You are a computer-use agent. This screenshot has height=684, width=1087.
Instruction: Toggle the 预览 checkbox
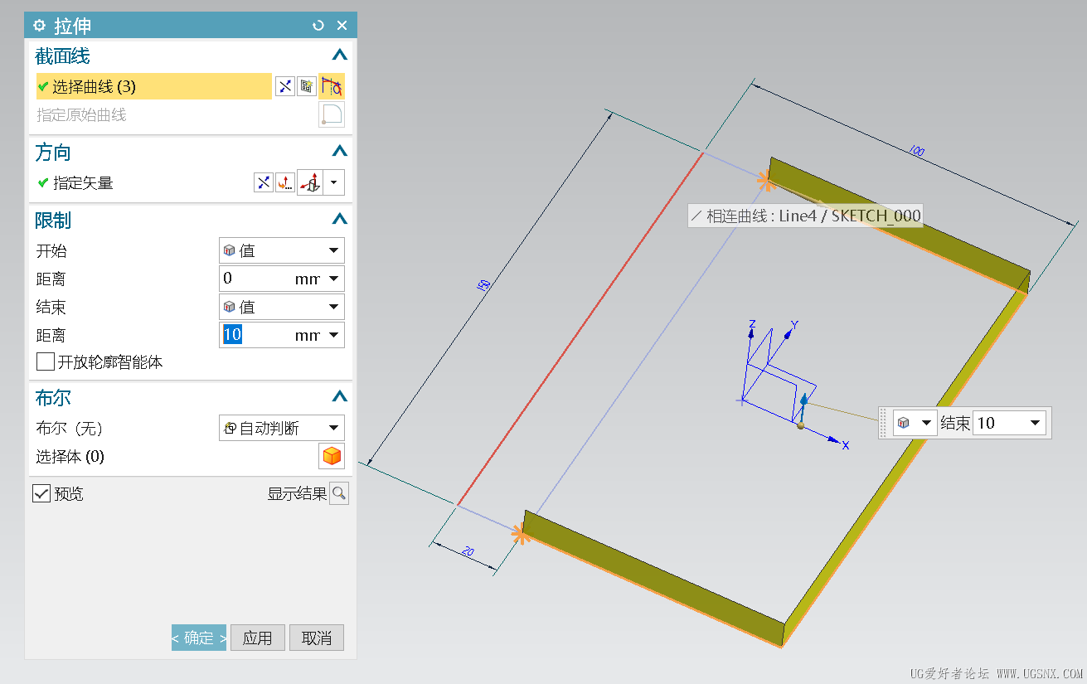coord(41,493)
